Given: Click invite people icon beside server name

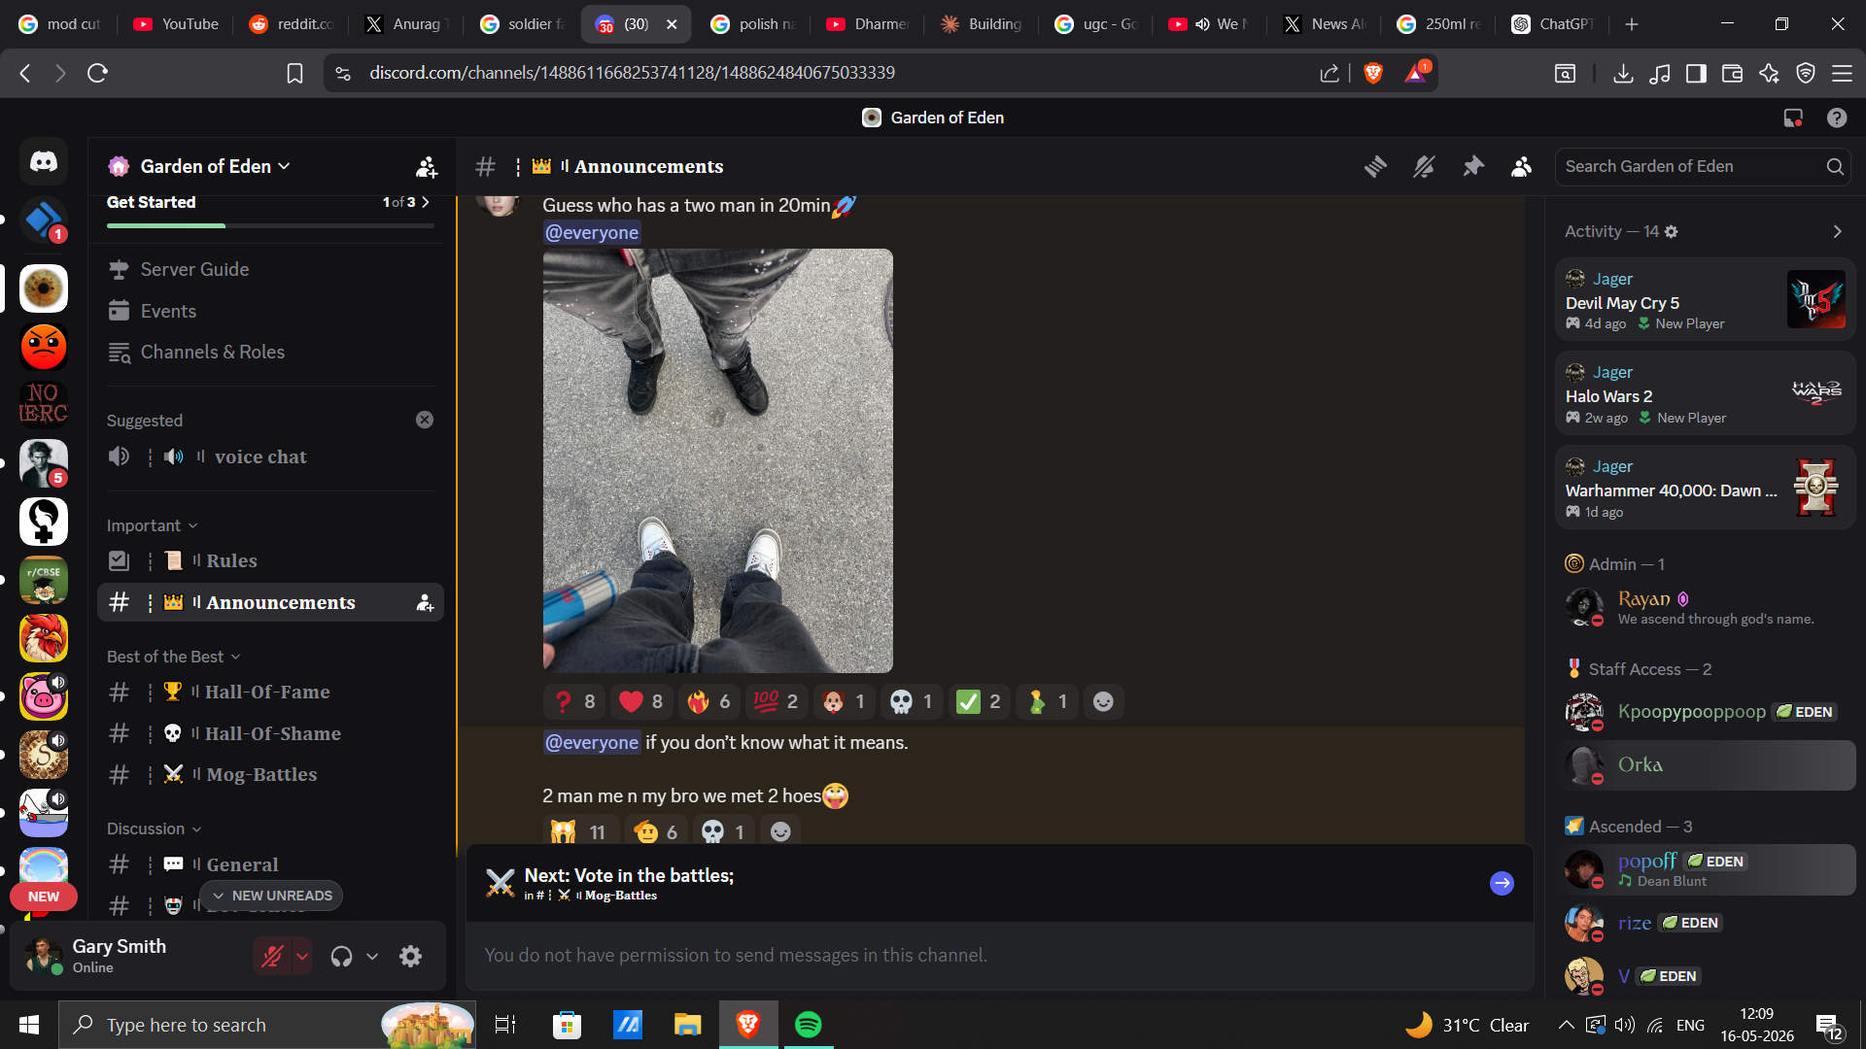Looking at the screenshot, I should point(427,167).
